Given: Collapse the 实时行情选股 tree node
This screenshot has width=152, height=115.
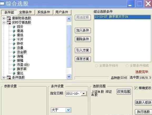Looking at the screenshot, I should pos(4,22).
